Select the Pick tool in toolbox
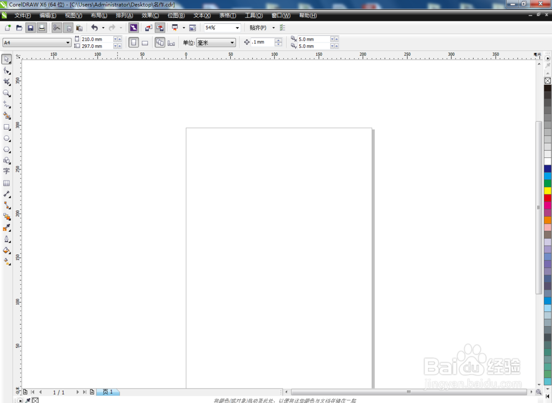 click(6, 59)
